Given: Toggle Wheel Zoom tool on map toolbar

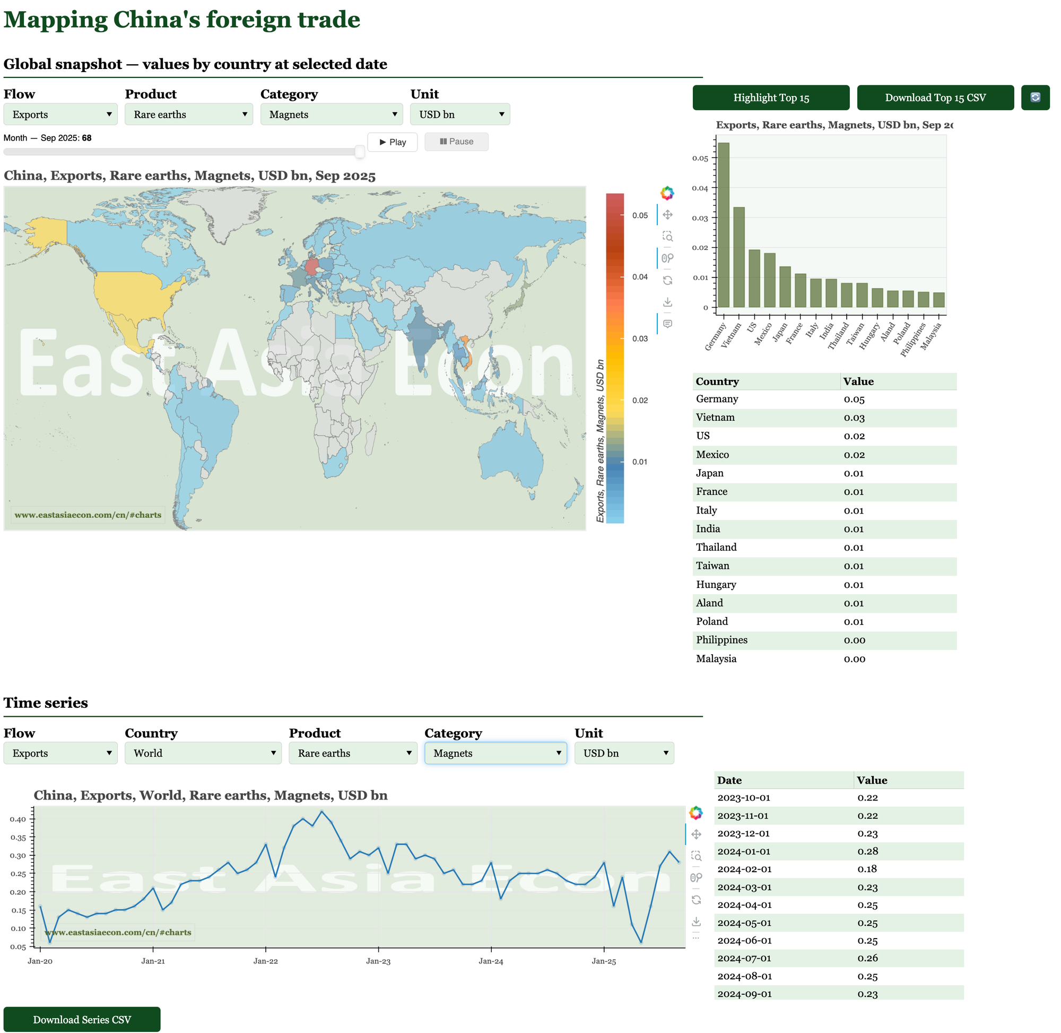Looking at the screenshot, I should (x=668, y=258).
